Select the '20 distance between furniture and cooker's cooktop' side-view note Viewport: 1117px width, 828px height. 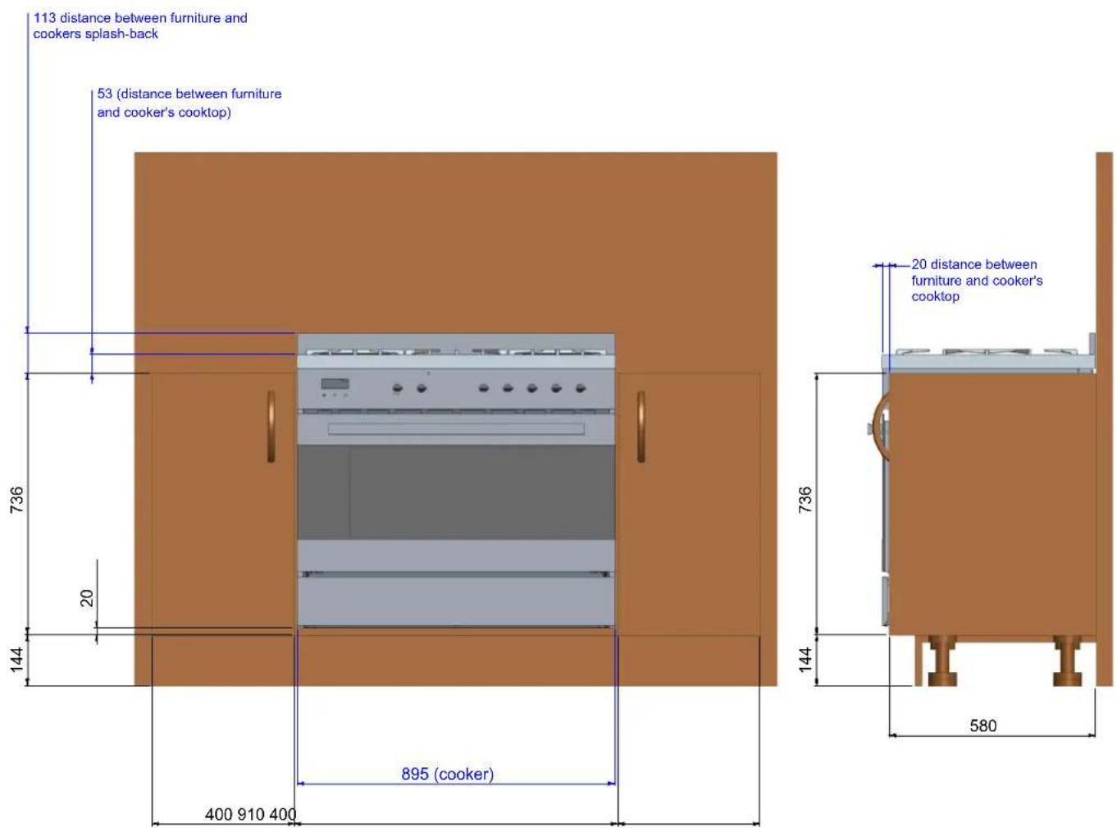point(977,280)
